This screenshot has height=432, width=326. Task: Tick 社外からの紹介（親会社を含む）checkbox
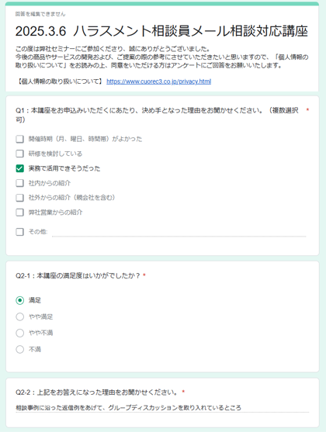click(19, 198)
